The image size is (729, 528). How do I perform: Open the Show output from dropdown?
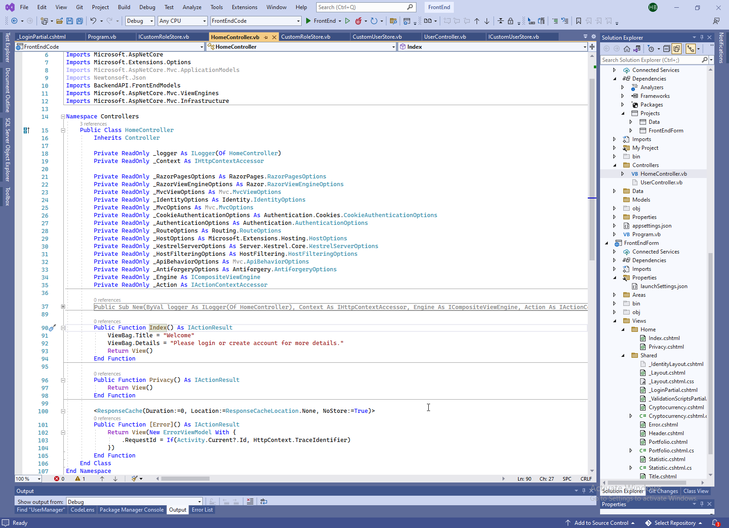pos(134,502)
